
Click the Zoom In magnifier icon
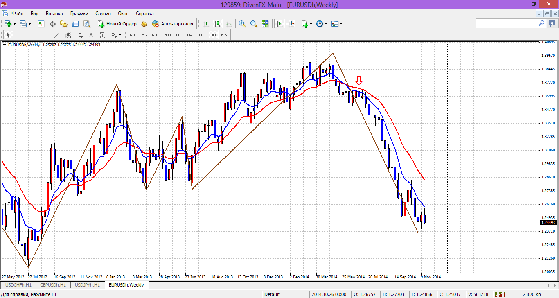coord(242,24)
